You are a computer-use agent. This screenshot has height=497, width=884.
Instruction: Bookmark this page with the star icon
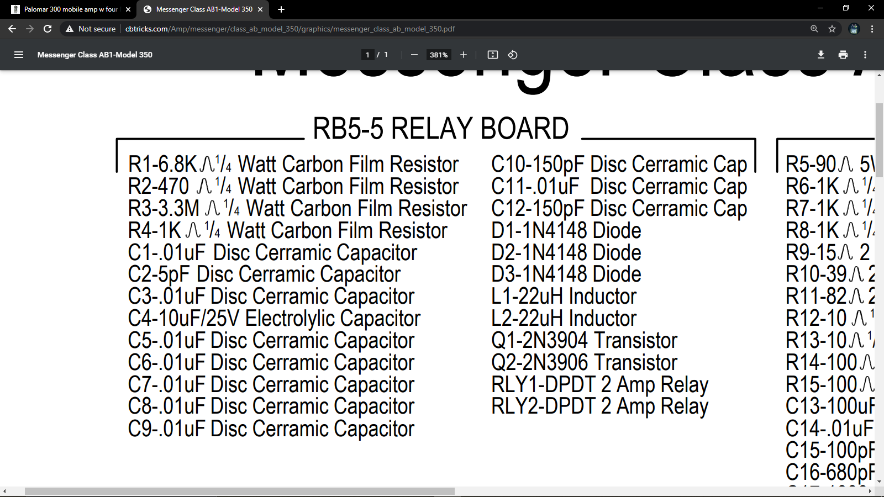pos(832,29)
